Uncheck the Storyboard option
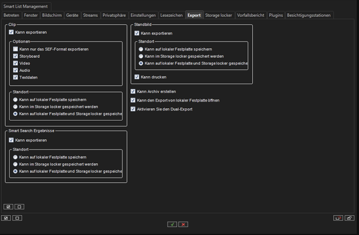 pos(15,56)
